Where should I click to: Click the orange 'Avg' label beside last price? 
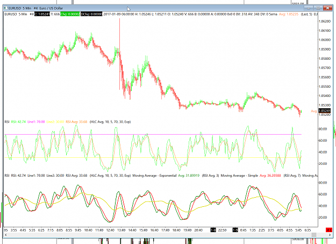coord(314,111)
